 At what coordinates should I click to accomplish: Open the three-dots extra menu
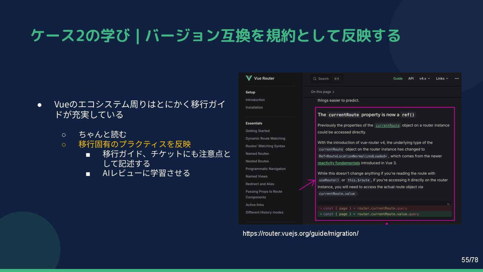[457, 79]
